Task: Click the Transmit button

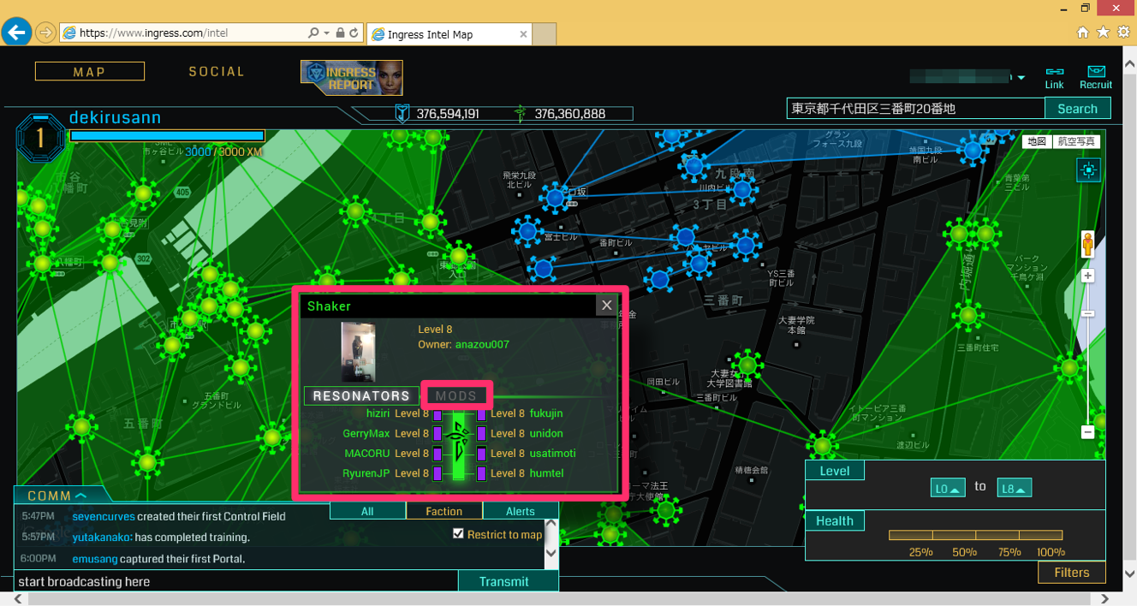Action: 504,581
